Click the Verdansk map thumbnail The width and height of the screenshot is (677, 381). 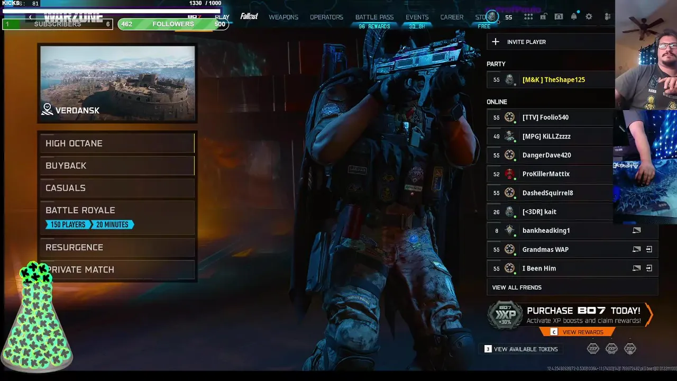point(117,83)
